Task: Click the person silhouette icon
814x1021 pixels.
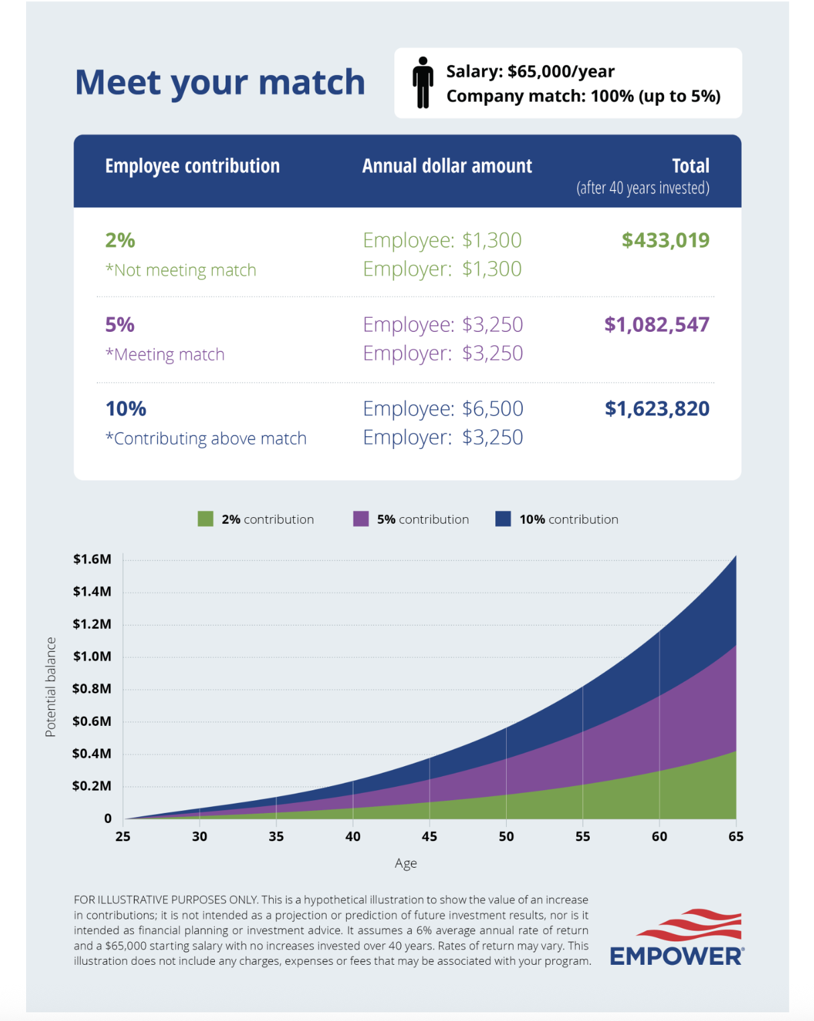Action: [422, 82]
